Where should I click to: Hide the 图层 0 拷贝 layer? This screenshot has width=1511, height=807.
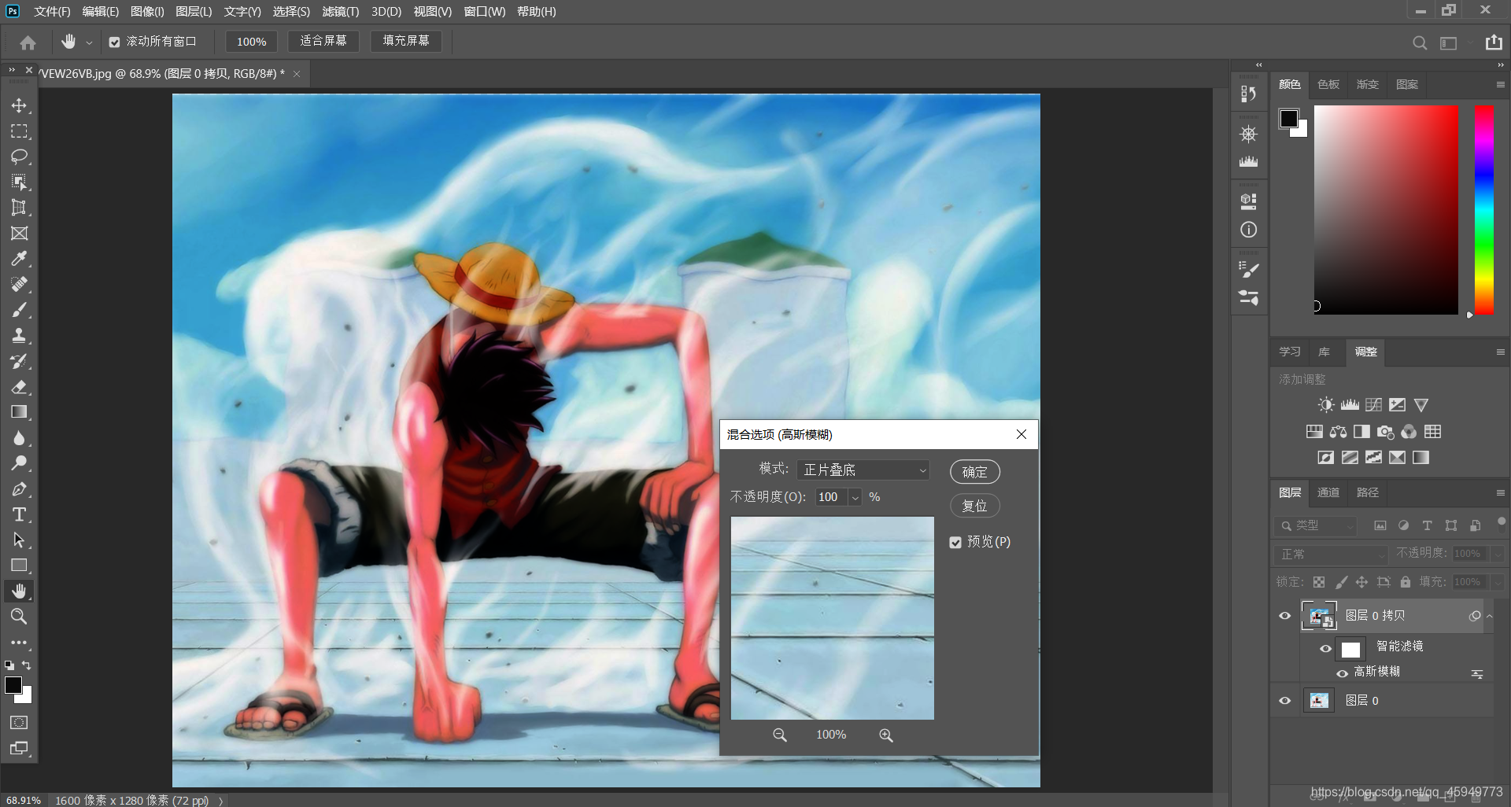1285,616
